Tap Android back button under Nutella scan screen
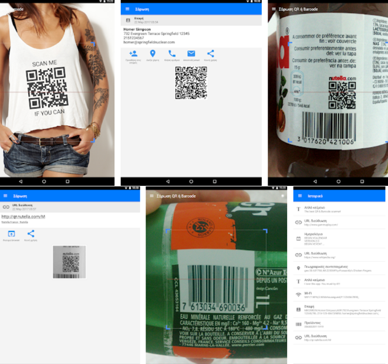 pyautogui.click(x=315, y=181)
